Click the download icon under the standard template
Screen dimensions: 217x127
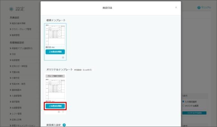coord(63,57)
